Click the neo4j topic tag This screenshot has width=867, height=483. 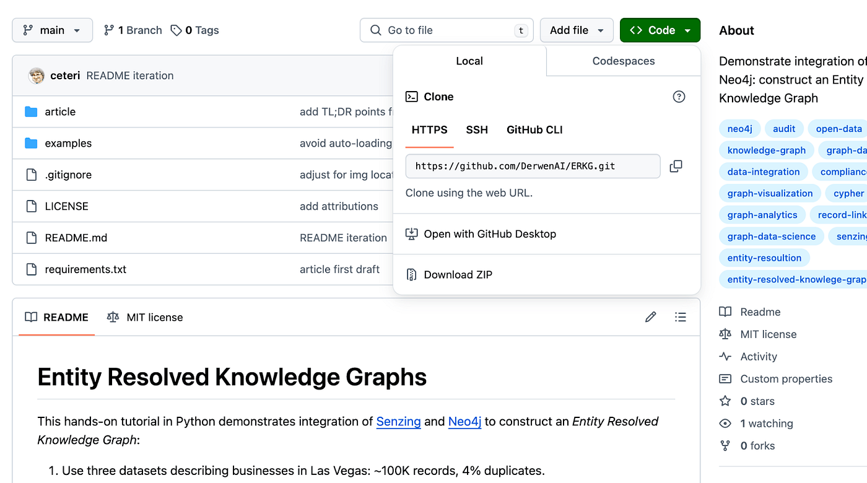[x=740, y=129]
